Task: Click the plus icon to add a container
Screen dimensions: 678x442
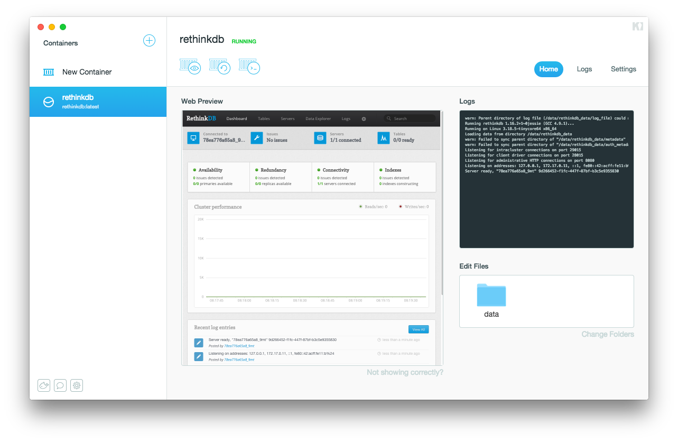Action: click(x=149, y=41)
